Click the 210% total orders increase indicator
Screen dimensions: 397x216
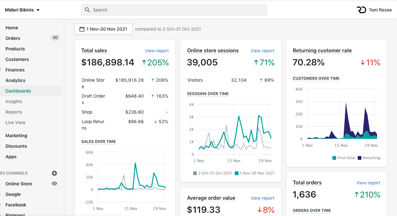tap(367, 195)
